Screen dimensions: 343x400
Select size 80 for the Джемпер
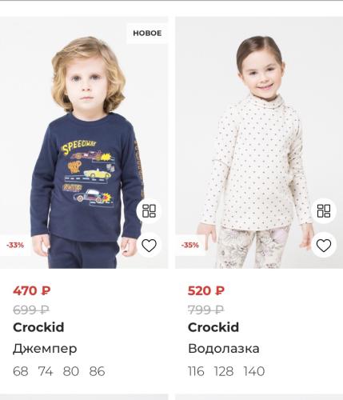pyautogui.click(x=71, y=371)
